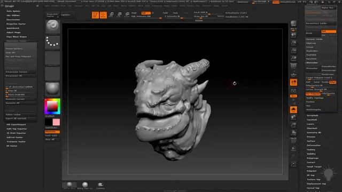Screen dimensions: 342x192
Task: Click the Projection Master button in top shelf
Action: click(52, 15)
